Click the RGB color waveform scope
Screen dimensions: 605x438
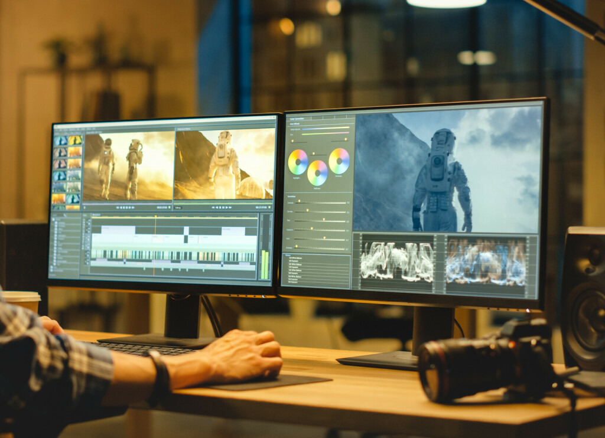point(486,262)
